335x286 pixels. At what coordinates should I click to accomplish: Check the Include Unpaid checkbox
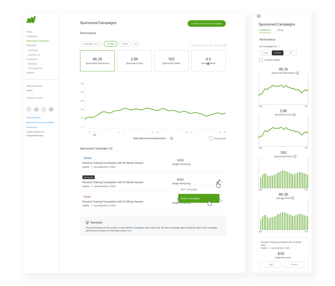pyautogui.click(x=261, y=60)
